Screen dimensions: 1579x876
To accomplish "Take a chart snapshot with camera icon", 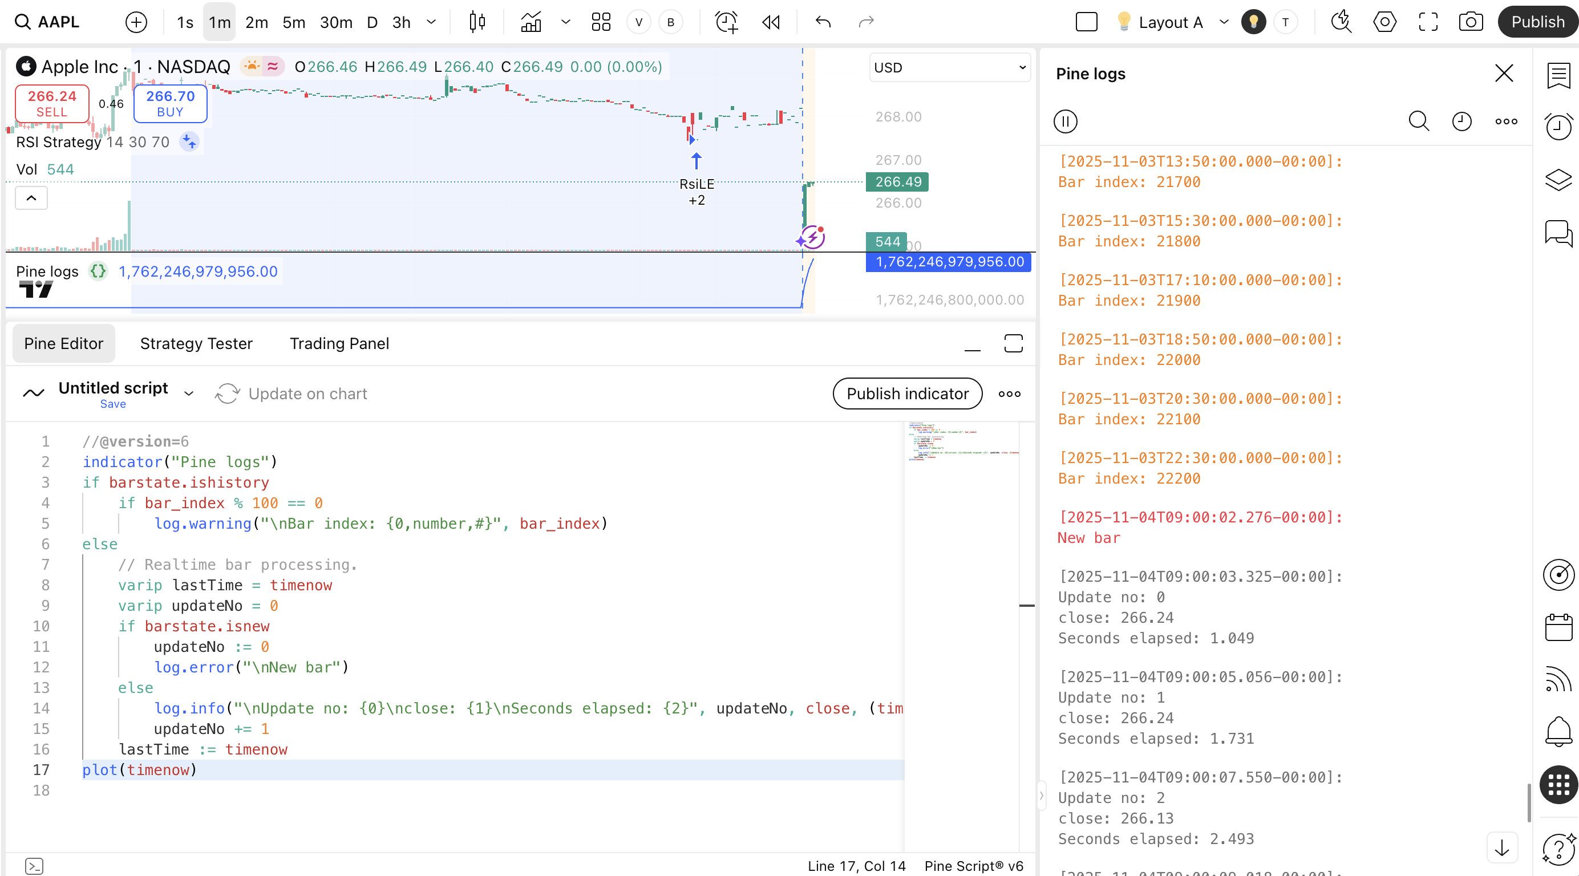I will click(x=1471, y=22).
